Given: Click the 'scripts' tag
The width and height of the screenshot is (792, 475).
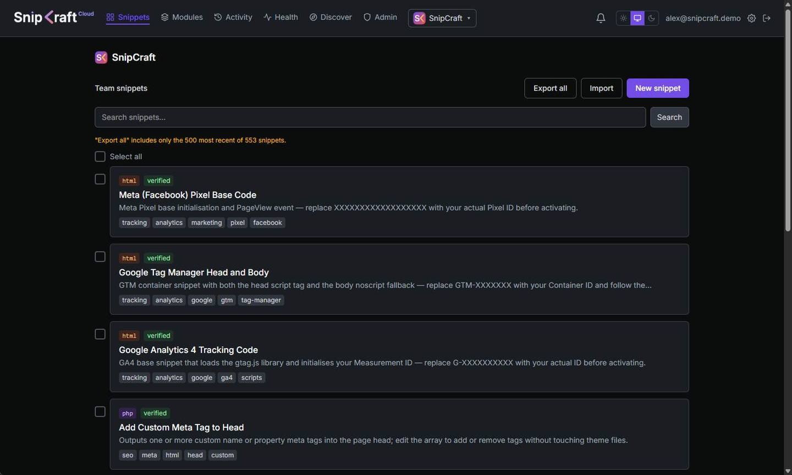Looking at the screenshot, I should tap(251, 378).
